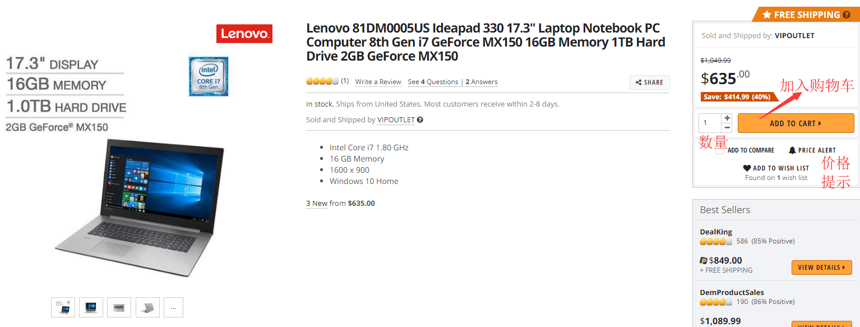Image resolution: width=860 pixels, height=327 pixels.
Task: Click the Free Shipping question mark icon
Action: tap(847, 15)
